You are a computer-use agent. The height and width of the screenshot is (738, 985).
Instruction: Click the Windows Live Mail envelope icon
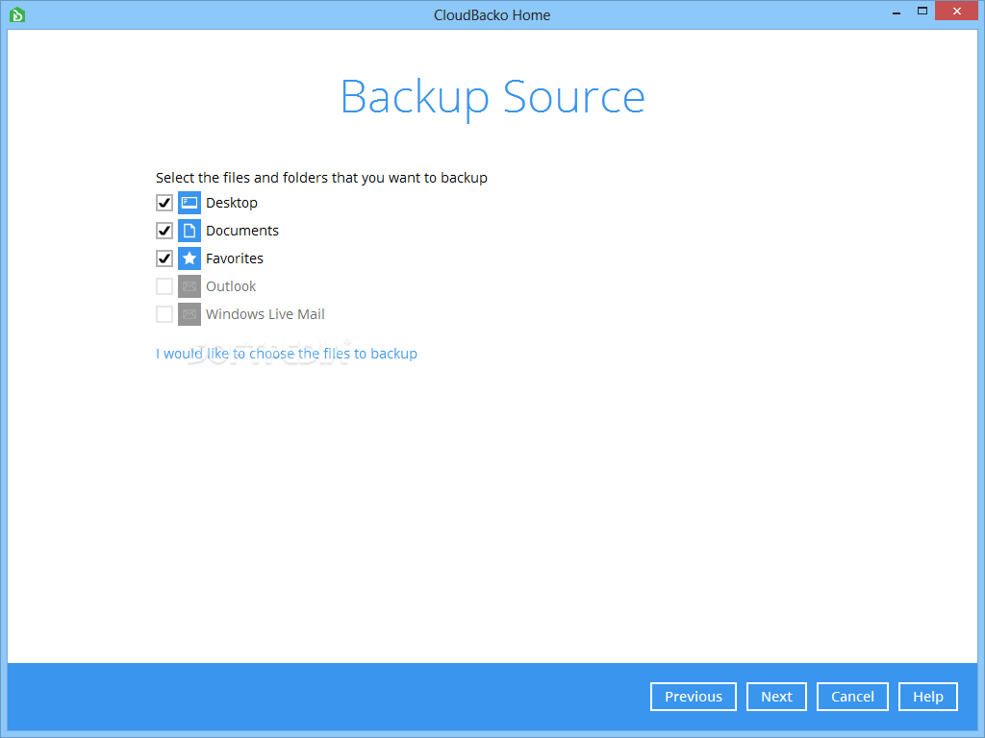coord(189,314)
